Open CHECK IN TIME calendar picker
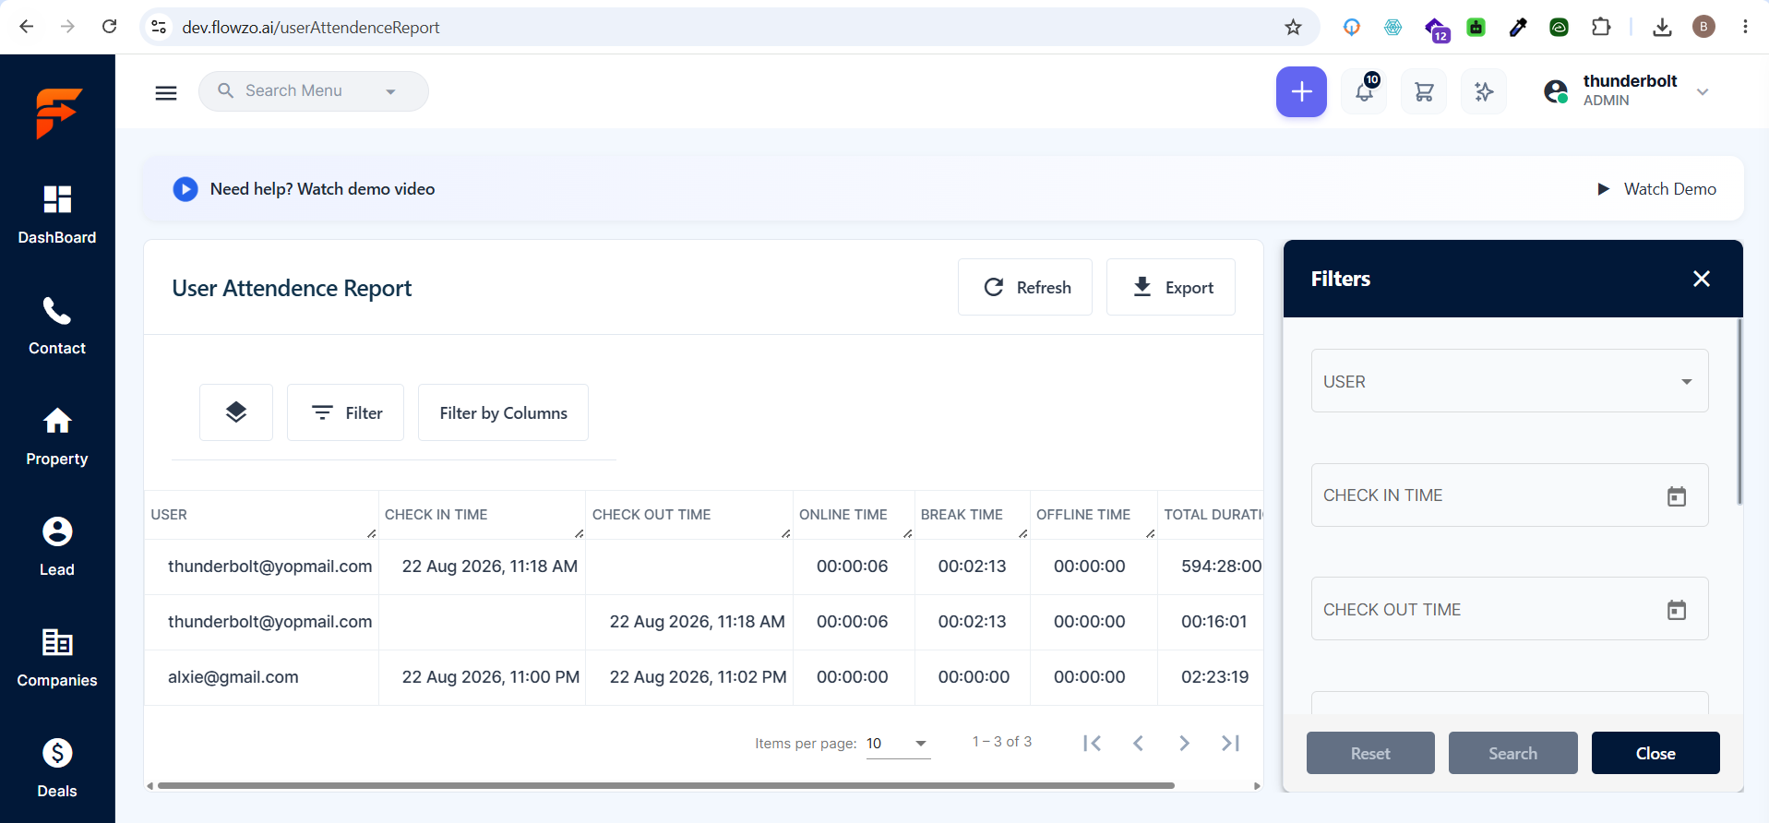 pos(1677,496)
